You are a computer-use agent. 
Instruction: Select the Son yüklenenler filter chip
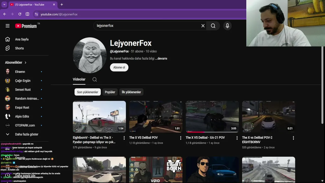[x=88, y=92]
